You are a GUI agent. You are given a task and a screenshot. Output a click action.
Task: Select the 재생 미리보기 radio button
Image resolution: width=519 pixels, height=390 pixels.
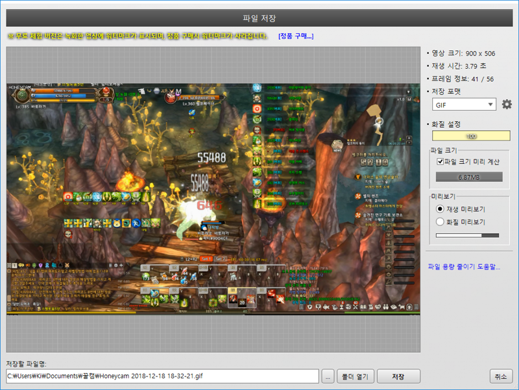click(x=440, y=209)
